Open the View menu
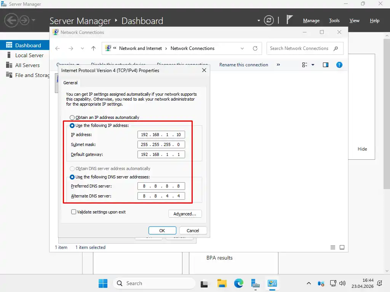390x292 pixels. coord(354,21)
